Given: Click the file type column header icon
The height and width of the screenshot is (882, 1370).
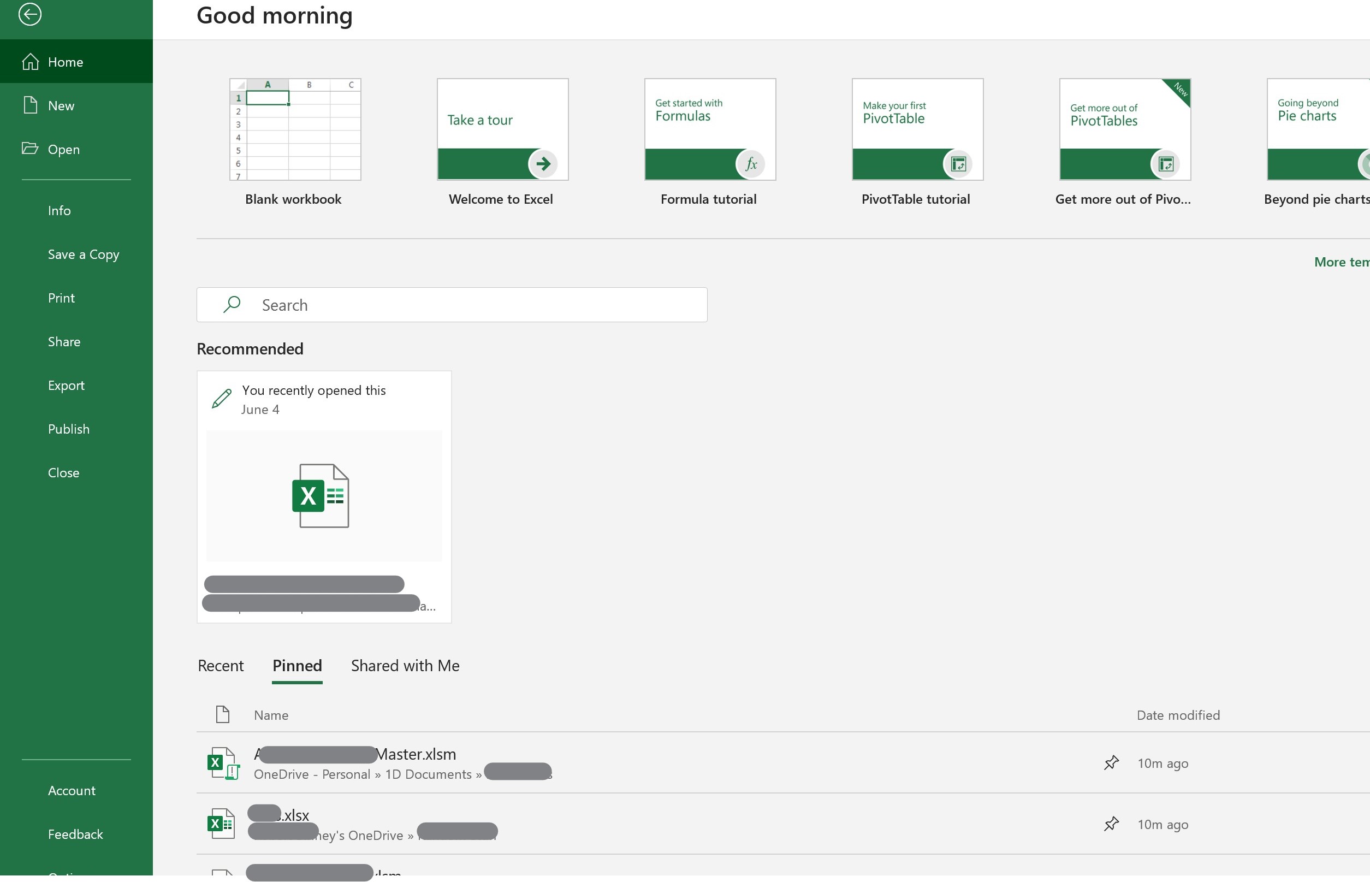Looking at the screenshot, I should click(223, 714).
